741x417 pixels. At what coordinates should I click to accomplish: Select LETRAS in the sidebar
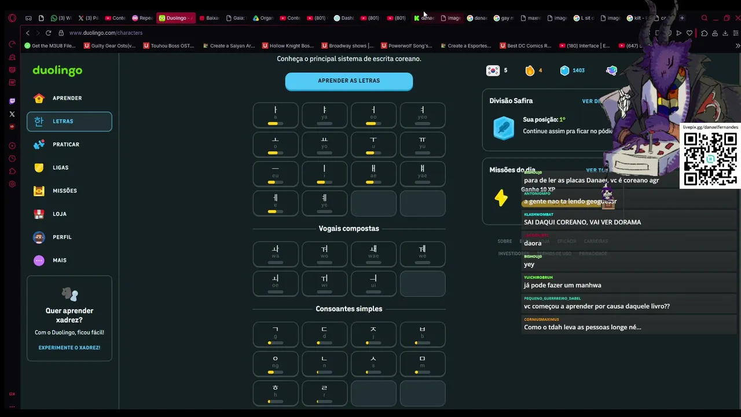[69, 122]
